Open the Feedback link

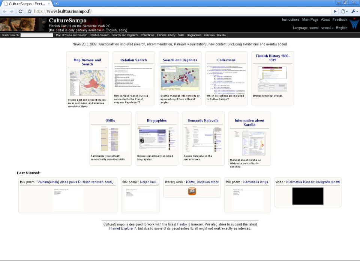(x=340, y=20)
